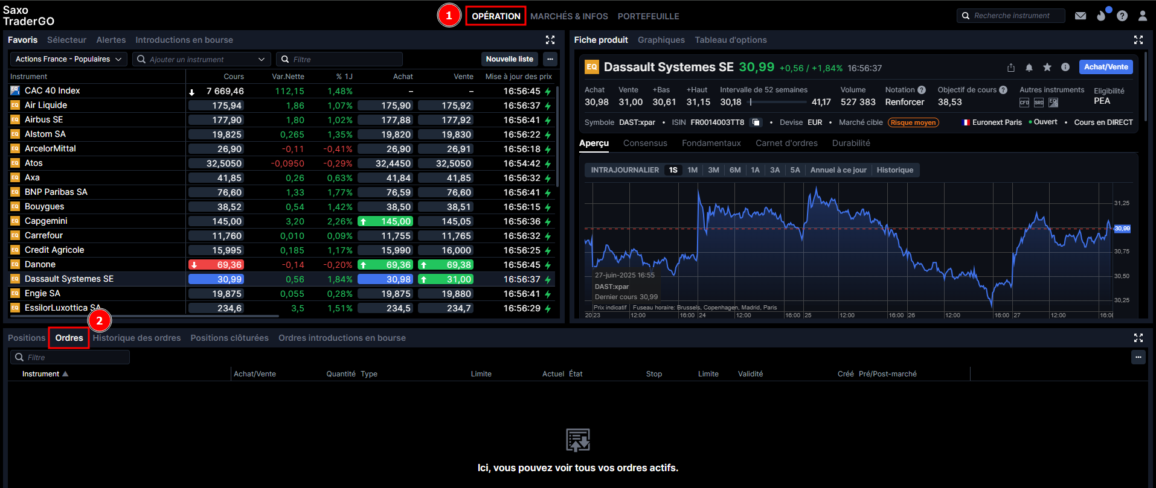
Task: Focus the Recherche instrument search field
Action: pos(1011,16)
